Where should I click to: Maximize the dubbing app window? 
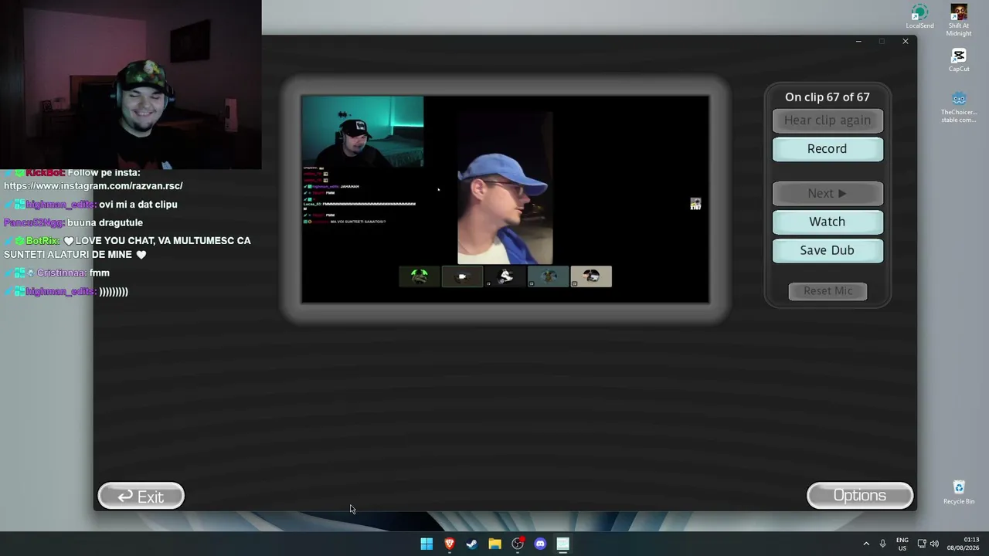pos(882,42)
